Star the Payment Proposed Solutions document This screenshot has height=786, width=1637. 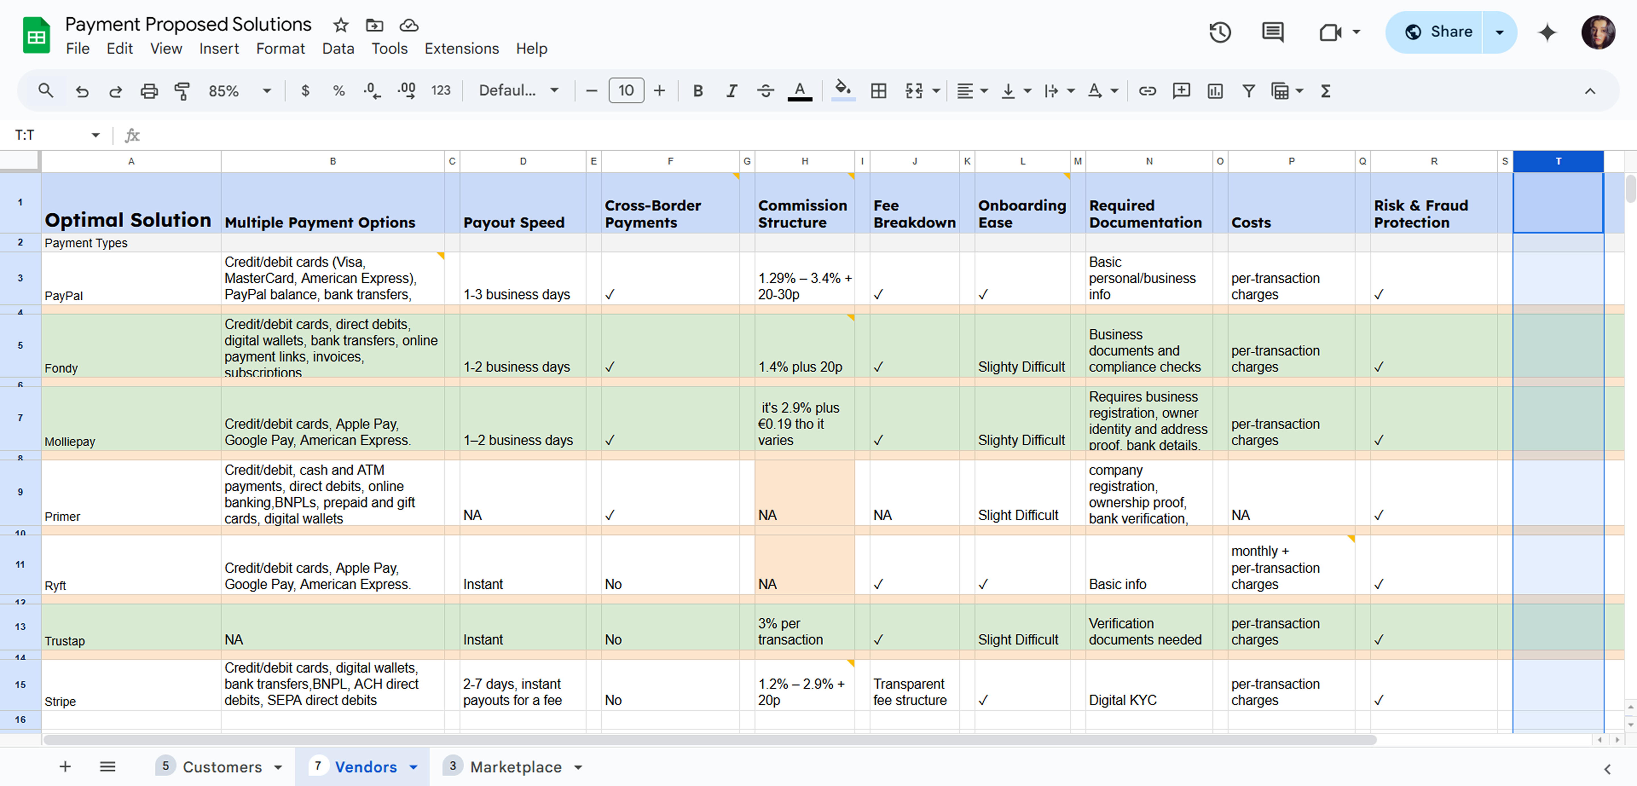click(x=341, y=25)
